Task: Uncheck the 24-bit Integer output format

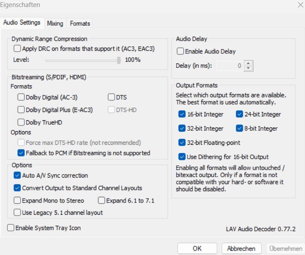Action: [239, 115]
